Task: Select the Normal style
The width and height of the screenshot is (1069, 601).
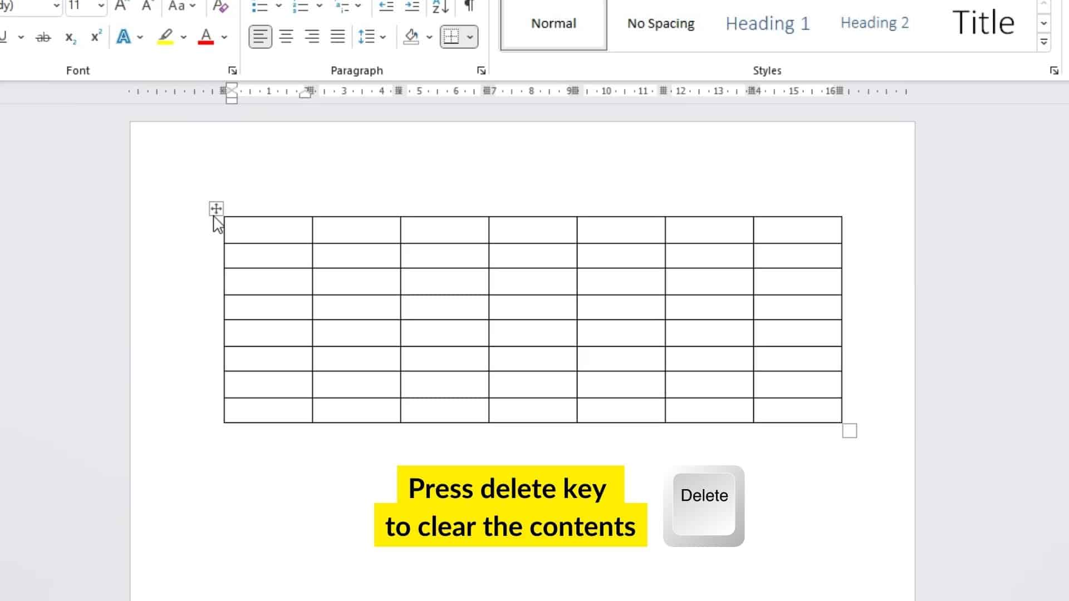Action: 553,23
